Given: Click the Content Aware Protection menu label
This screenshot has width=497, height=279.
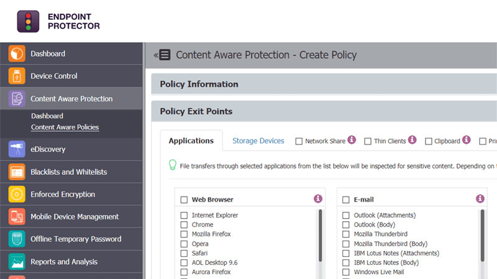Looking at the screenshot, I should (71, 99).
